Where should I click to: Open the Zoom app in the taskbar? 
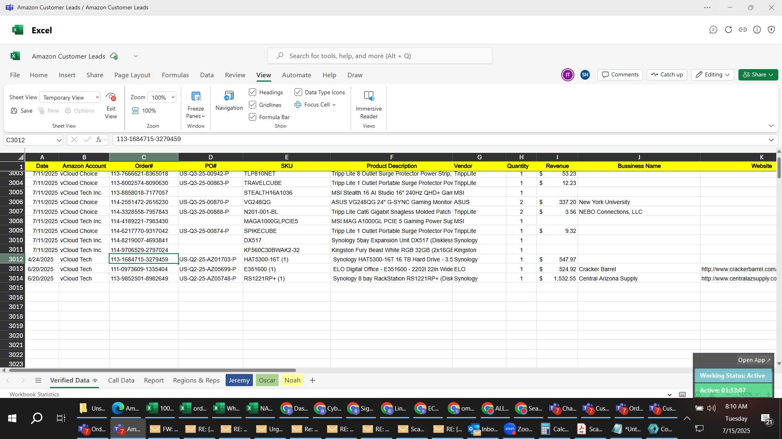point(518,429)
